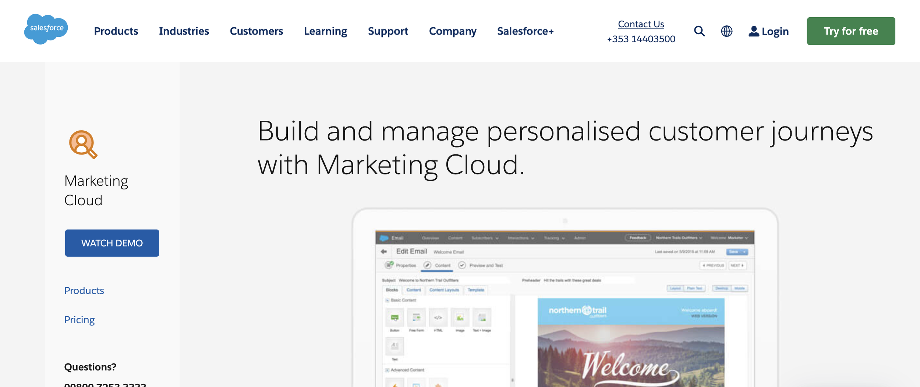
Task: Click the Salesforce cloud logo
Action: click(46, 29)
